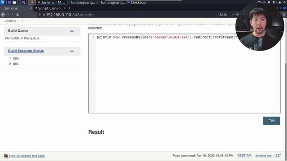Viewport: 287px width, 161px height.
Task: Click the Pocket save icon in address bar
Action: (x=237, y=15)
